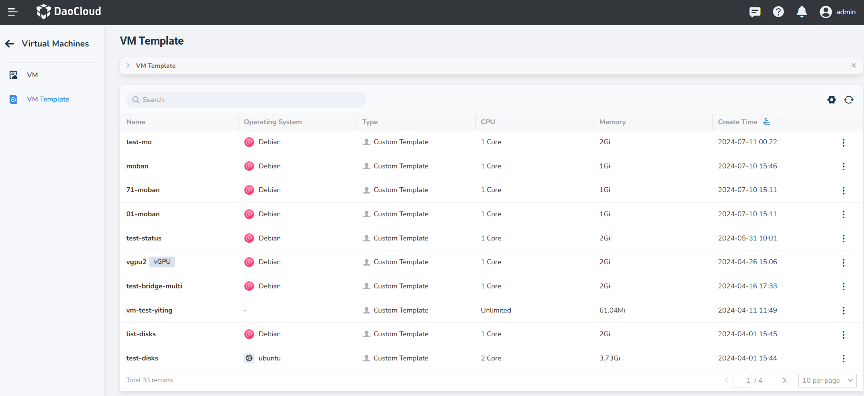Image resolution: width=864 pixels, height=396 pixels.
Task: Click the admin username
Action: [x=846, y=12]
